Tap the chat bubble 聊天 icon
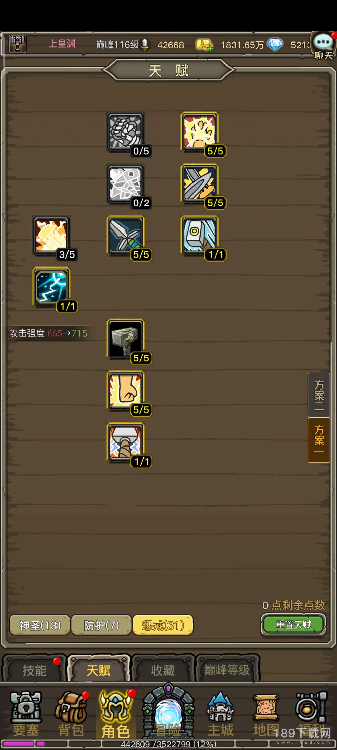The width and height of the screenshot is (337, 750). click(x=323, y=46)
